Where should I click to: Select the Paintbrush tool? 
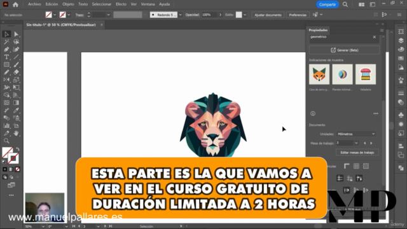(x=16, y=65)
